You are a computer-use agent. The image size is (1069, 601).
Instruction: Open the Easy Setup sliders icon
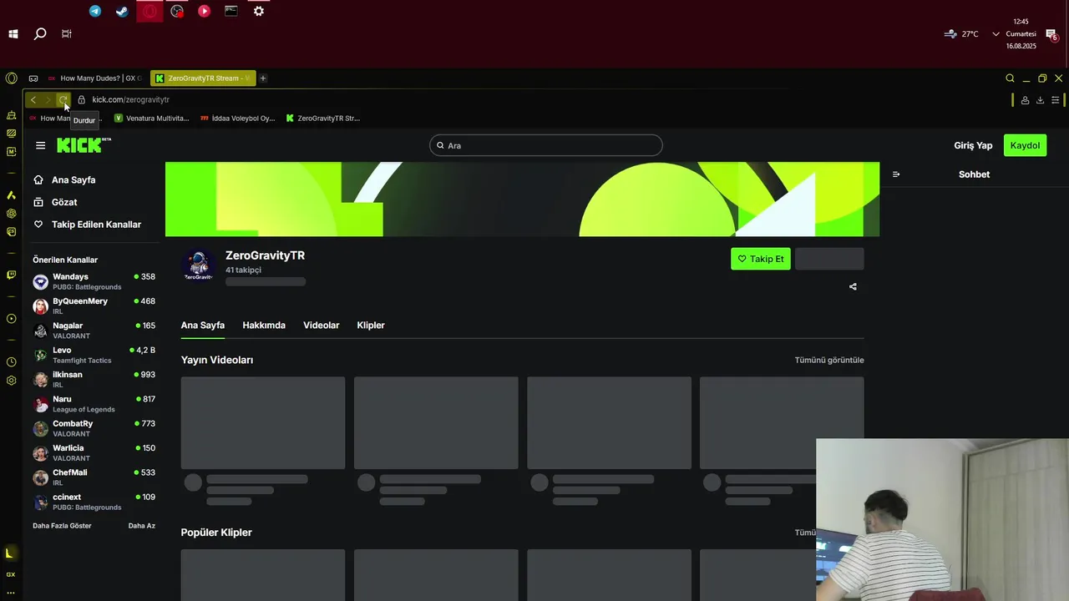(1056, 100)
